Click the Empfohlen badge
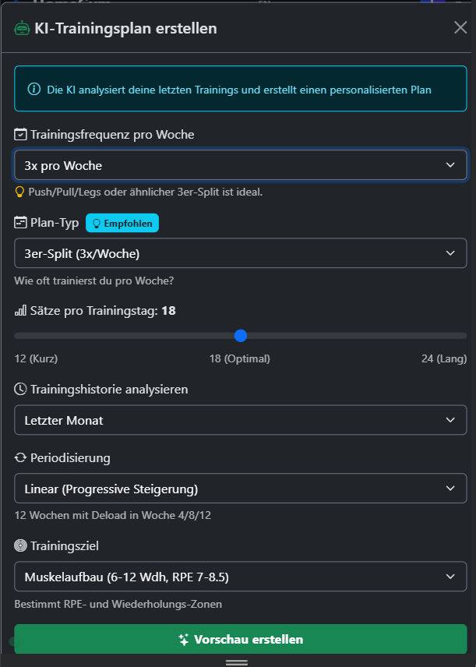 [x=122, y=223]
